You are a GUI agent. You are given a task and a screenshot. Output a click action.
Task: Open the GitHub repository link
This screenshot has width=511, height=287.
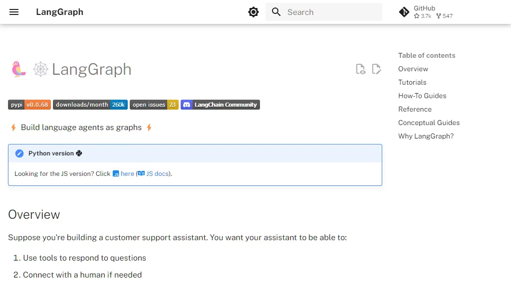426,12
